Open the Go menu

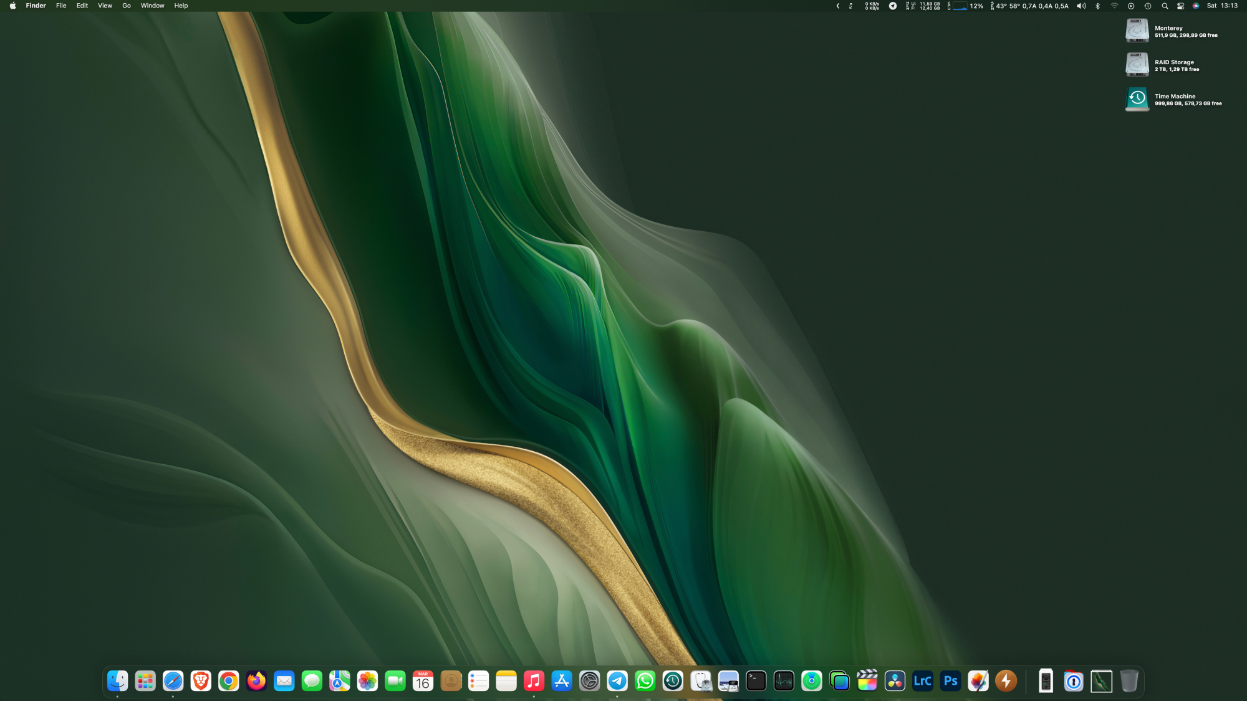coord(127,6)
